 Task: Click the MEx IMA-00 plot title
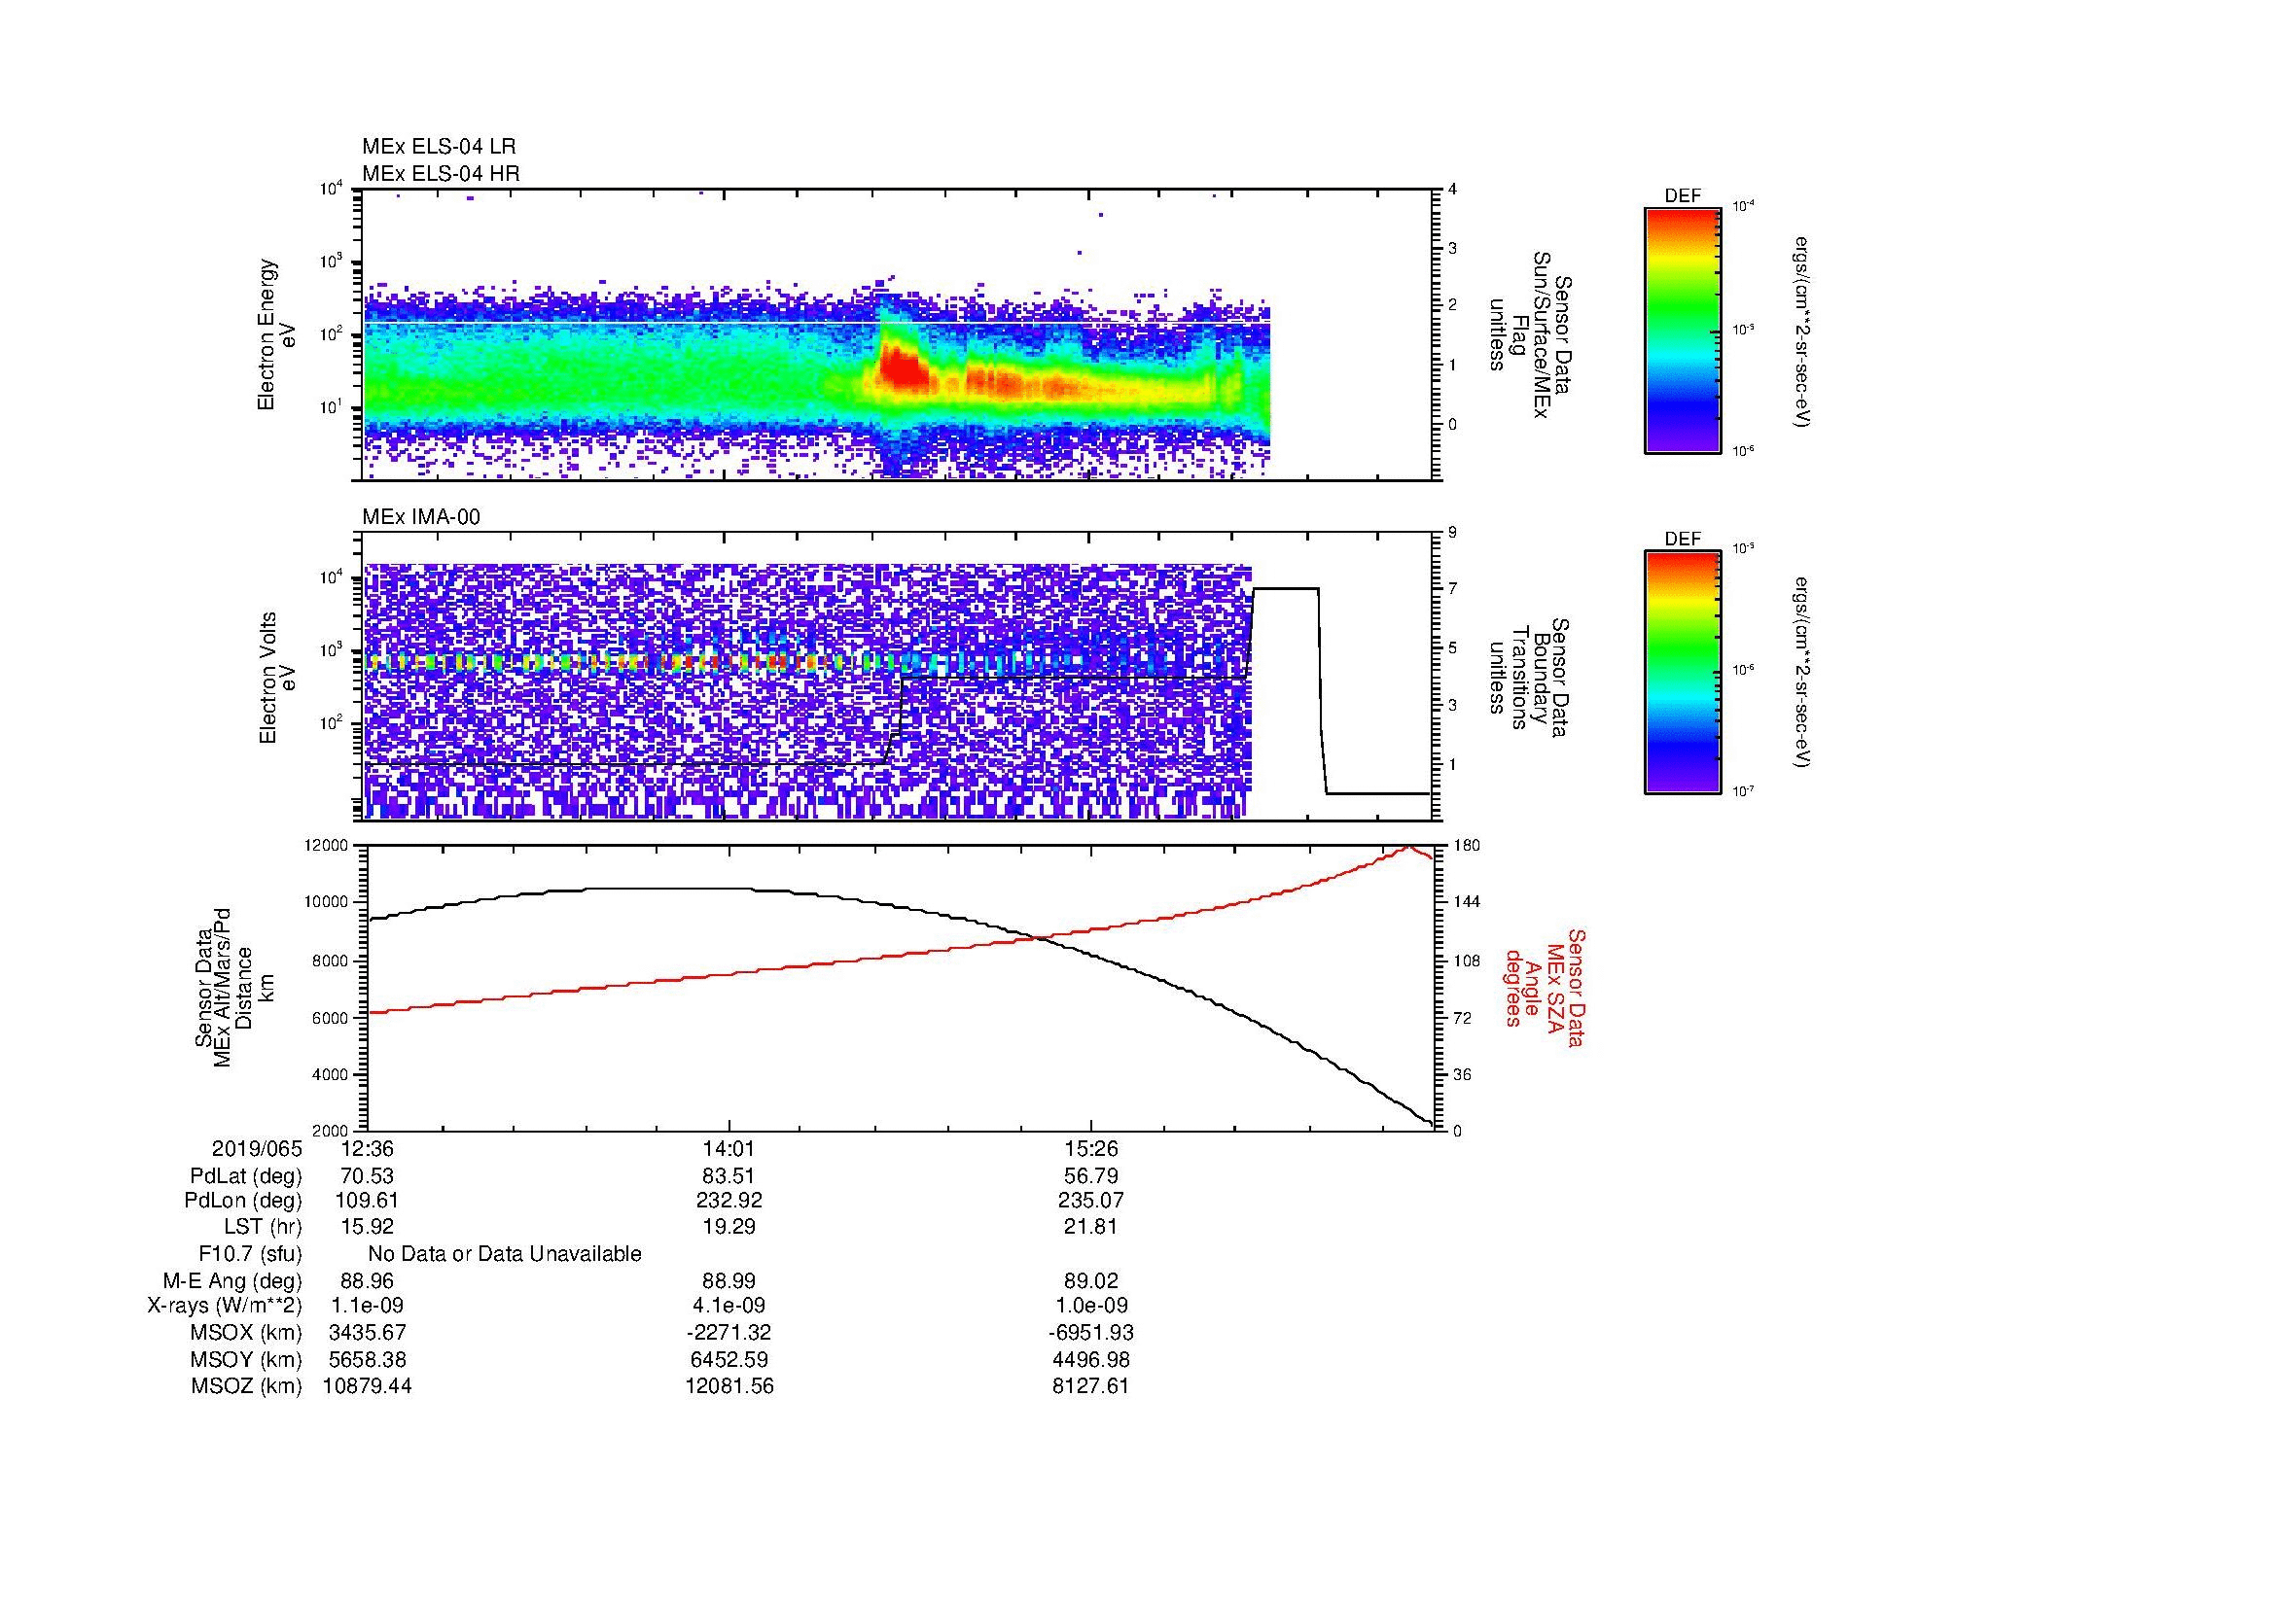tap(421, 517)
